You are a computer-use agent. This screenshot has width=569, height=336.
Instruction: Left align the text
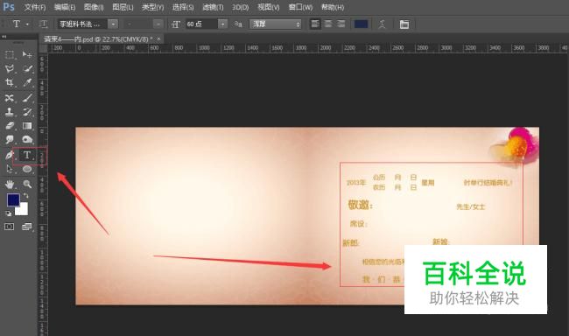[315, 24]
